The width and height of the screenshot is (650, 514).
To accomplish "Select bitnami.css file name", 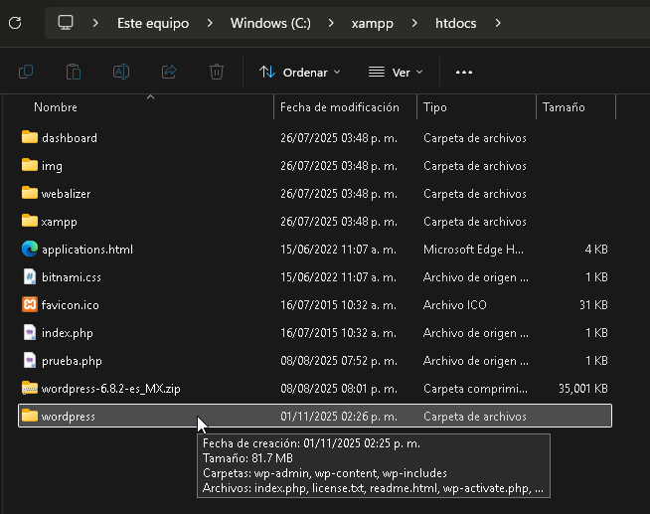I will (72, 277).
